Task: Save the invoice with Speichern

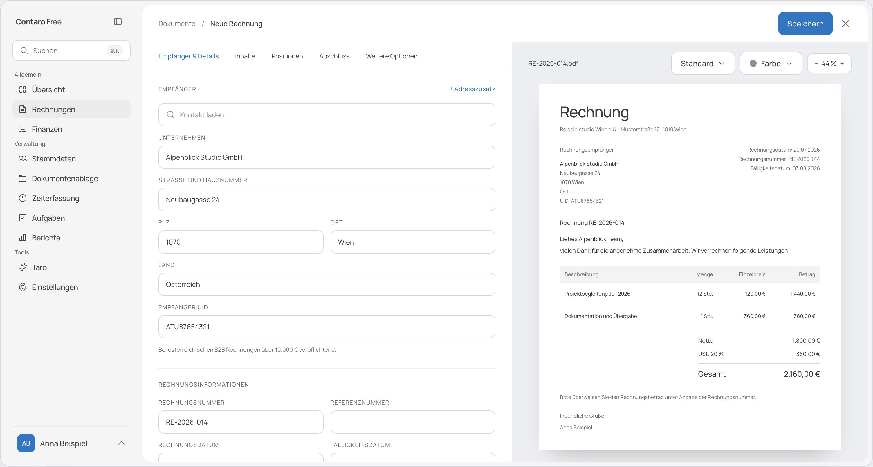Action: tap(805, 24)
